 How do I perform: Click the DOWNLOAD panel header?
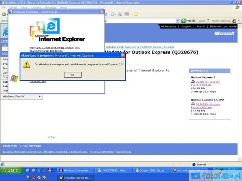click(210, 71)
